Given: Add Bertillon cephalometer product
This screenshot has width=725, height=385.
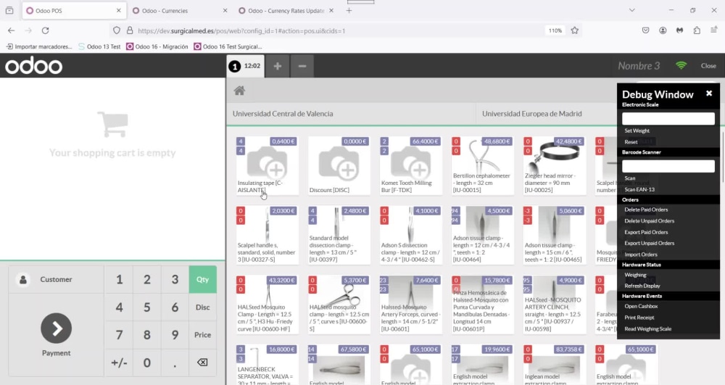Looking at the screenshot, I should [482, 165].
